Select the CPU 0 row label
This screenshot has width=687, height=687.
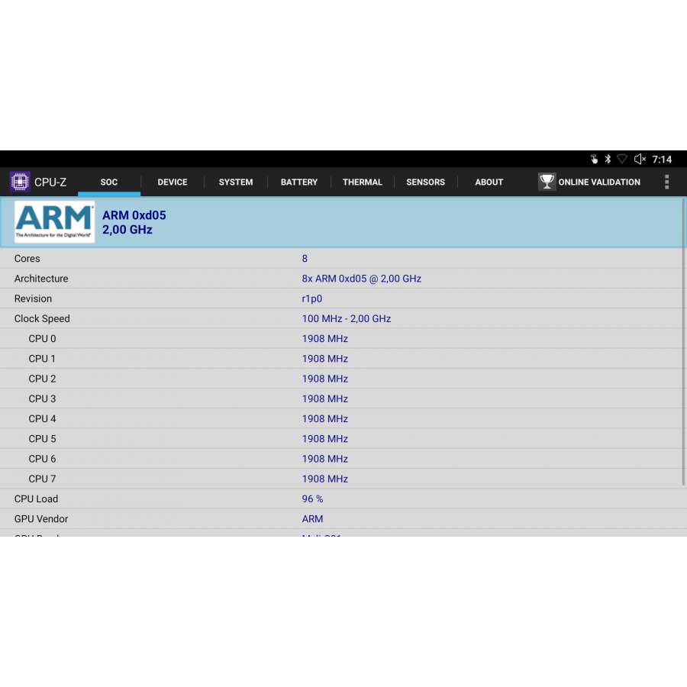42,339
